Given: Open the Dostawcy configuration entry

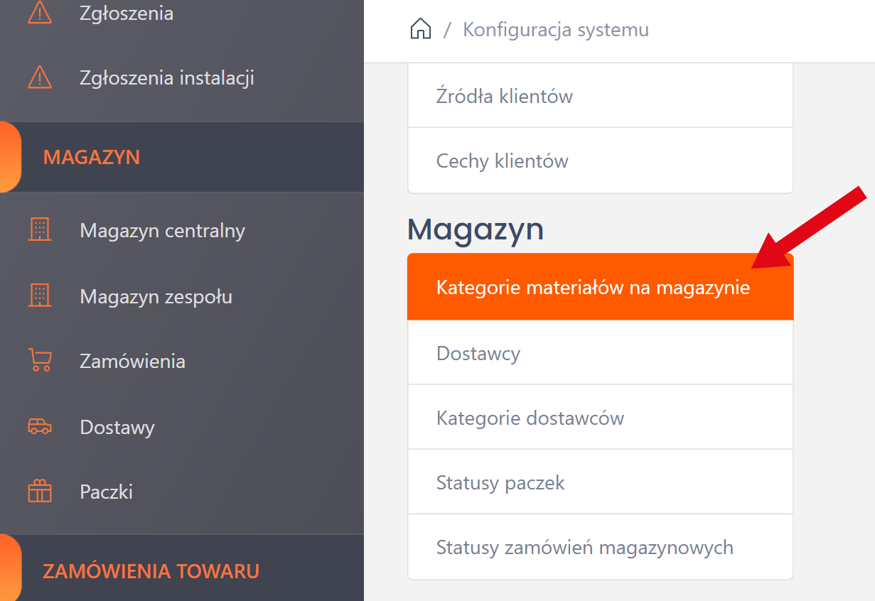Looking at the screenshot, I should [x=478, y=353].
